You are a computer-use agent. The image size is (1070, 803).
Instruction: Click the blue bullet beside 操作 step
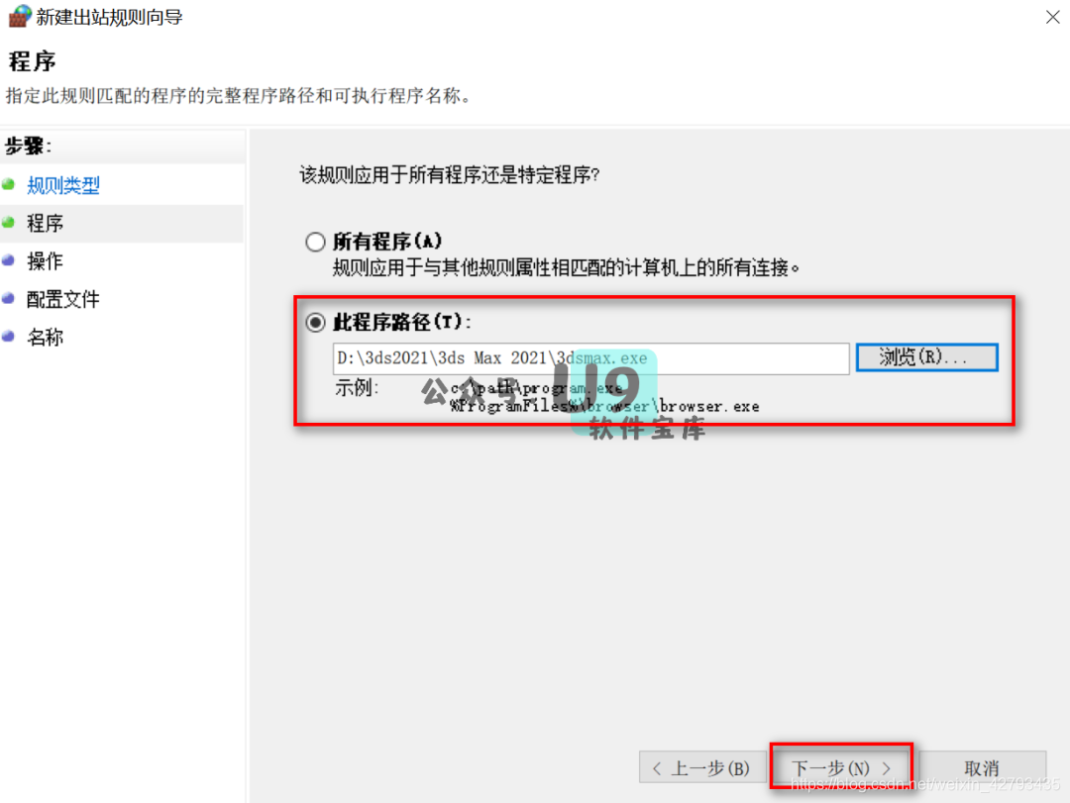pyautogui.click(x=9, y=260)
